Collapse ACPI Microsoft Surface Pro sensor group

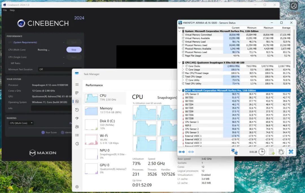tap(180, 91)
